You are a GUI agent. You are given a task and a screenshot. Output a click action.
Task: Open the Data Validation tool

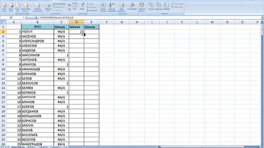pyautogui.click(x=122, y=7)
